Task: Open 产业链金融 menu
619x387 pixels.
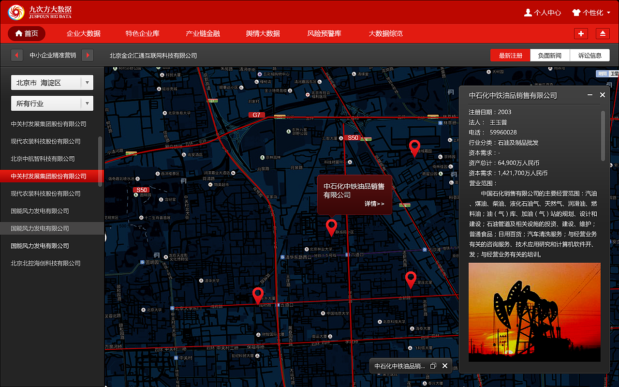Action: pyautogui.click(x=203, y=33)
